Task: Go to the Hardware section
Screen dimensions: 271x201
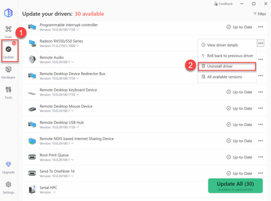Action: (x=9, y=72)
